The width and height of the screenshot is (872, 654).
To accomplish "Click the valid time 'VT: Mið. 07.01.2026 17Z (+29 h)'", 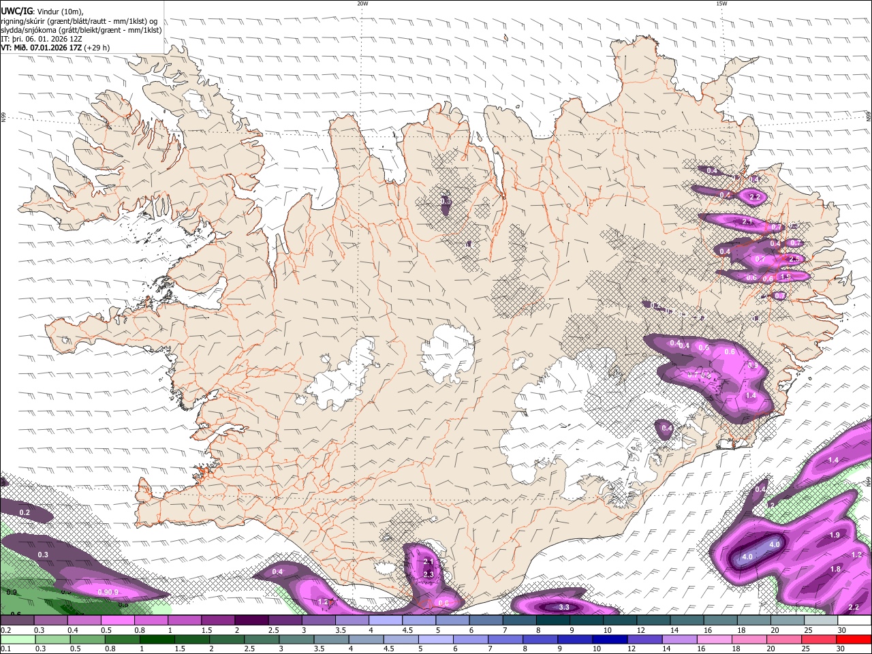I will tap(55, 48).
